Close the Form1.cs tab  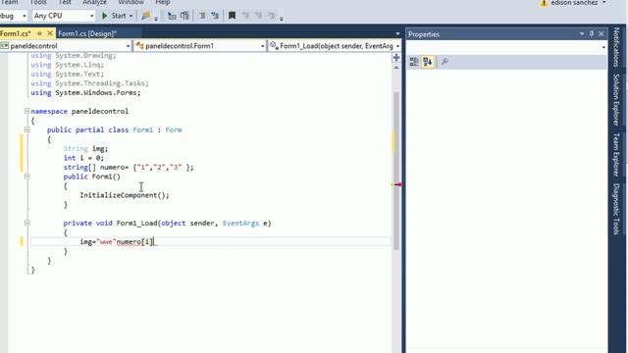click(50, 33)
